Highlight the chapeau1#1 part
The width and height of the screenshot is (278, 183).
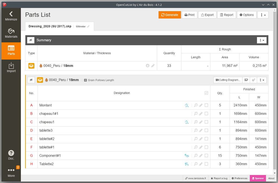pyautogui.click(x=196, y=113)
